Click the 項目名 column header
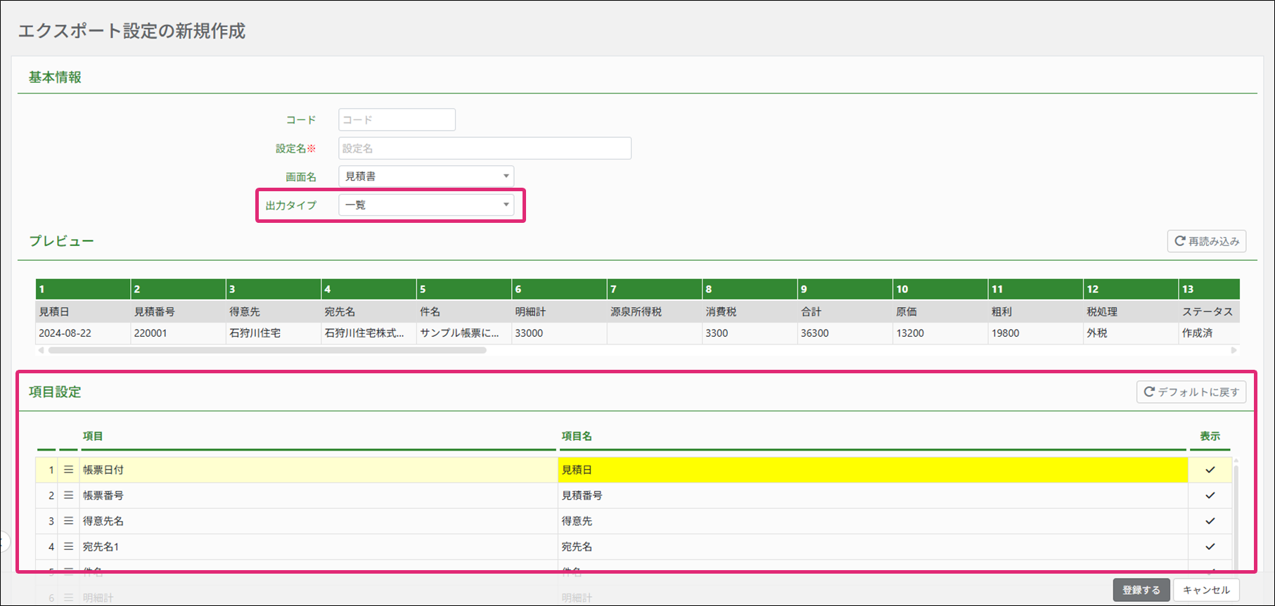The image size is (1275, 606). tap(577, 436)
